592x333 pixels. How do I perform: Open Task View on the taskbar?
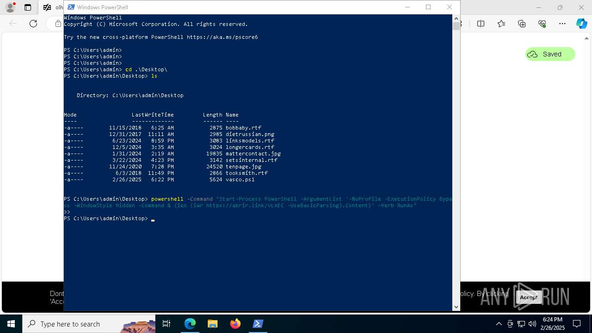tap(166, 324)
